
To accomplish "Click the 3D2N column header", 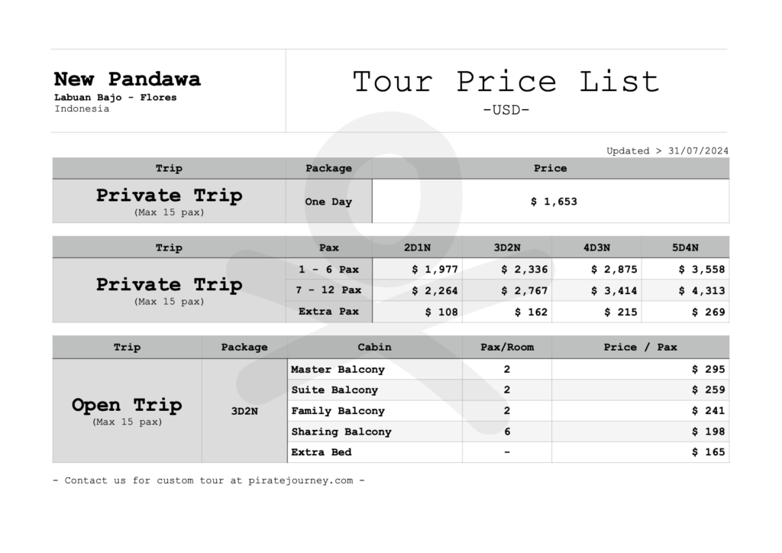I will tap(507, 247).
